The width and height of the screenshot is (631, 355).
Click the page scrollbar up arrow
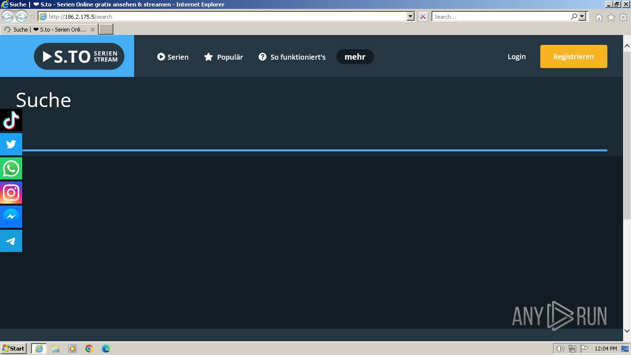coord(627,46)
